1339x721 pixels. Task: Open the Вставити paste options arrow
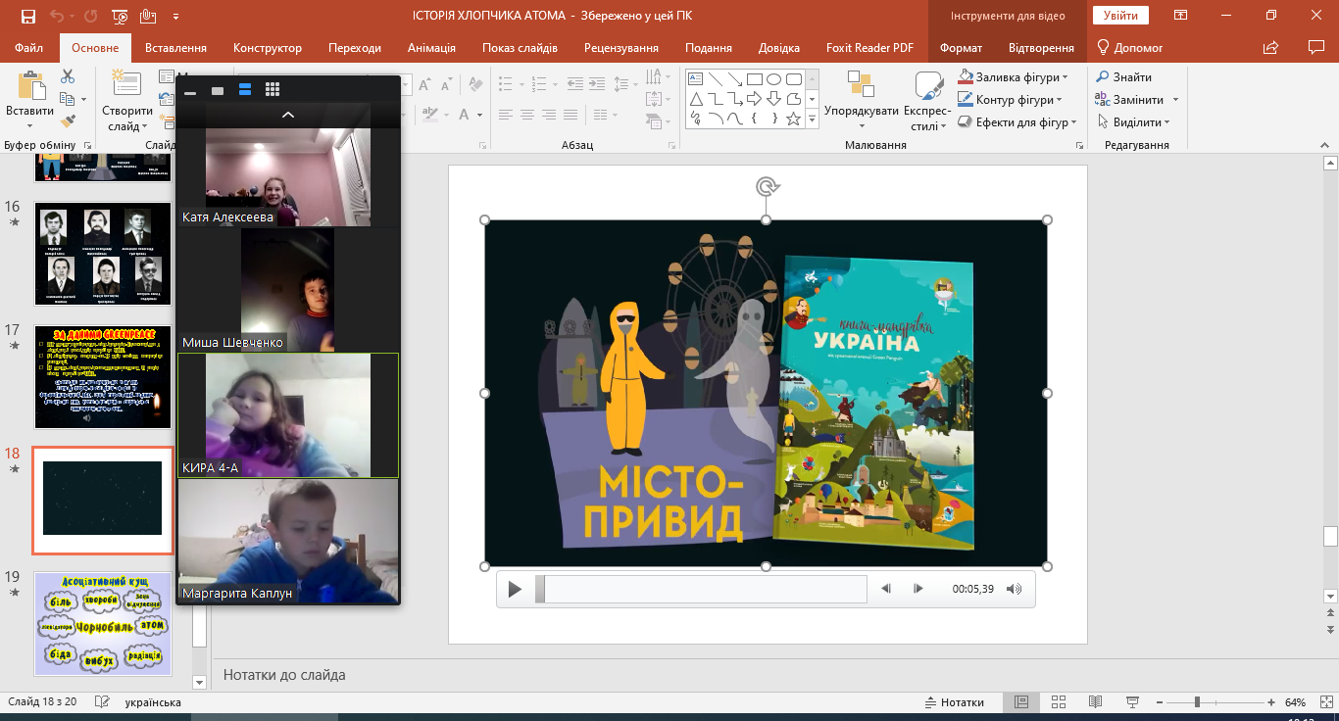tap(29, 125)
